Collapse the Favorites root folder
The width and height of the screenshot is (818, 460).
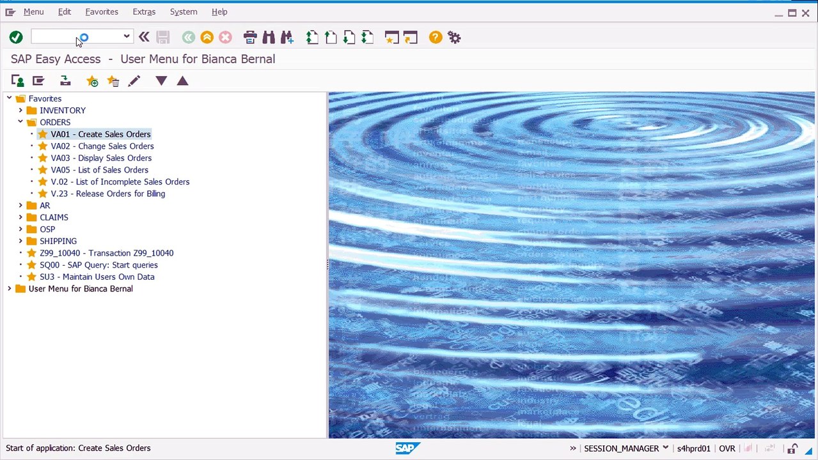tap(9, 98)
